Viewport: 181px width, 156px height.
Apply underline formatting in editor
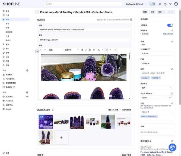coord(94,50)
